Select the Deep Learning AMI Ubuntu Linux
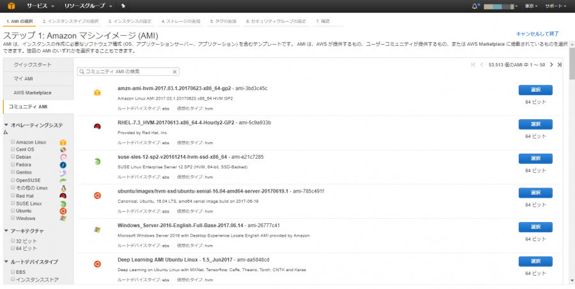This screenshot has width=575, height=289. pyautogui.click(x=535, y=262)
